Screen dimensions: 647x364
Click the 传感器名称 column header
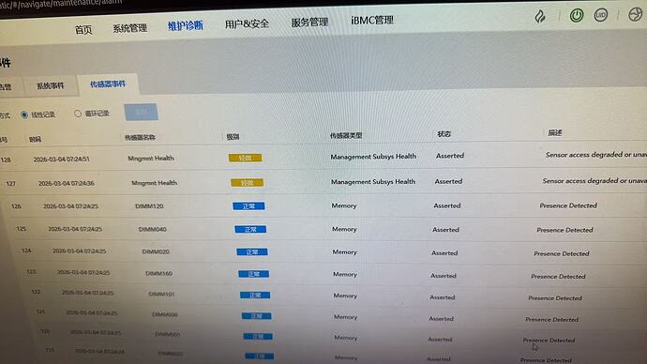point(140,137)
